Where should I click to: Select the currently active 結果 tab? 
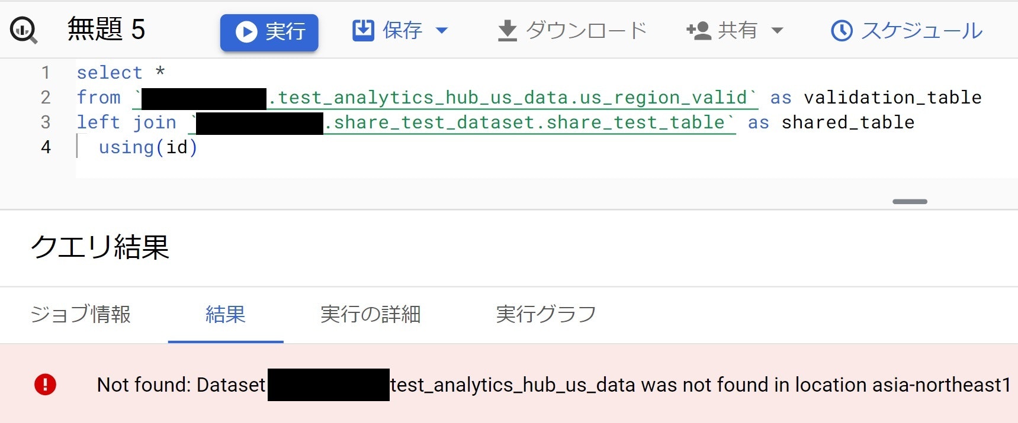click(226, 315)
